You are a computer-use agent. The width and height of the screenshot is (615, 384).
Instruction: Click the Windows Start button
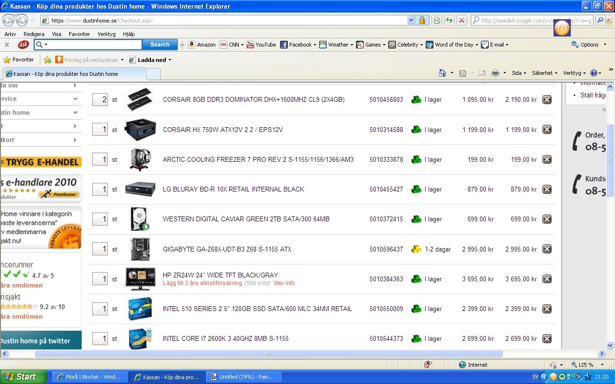pyautogui.click(x=24, y=377)
